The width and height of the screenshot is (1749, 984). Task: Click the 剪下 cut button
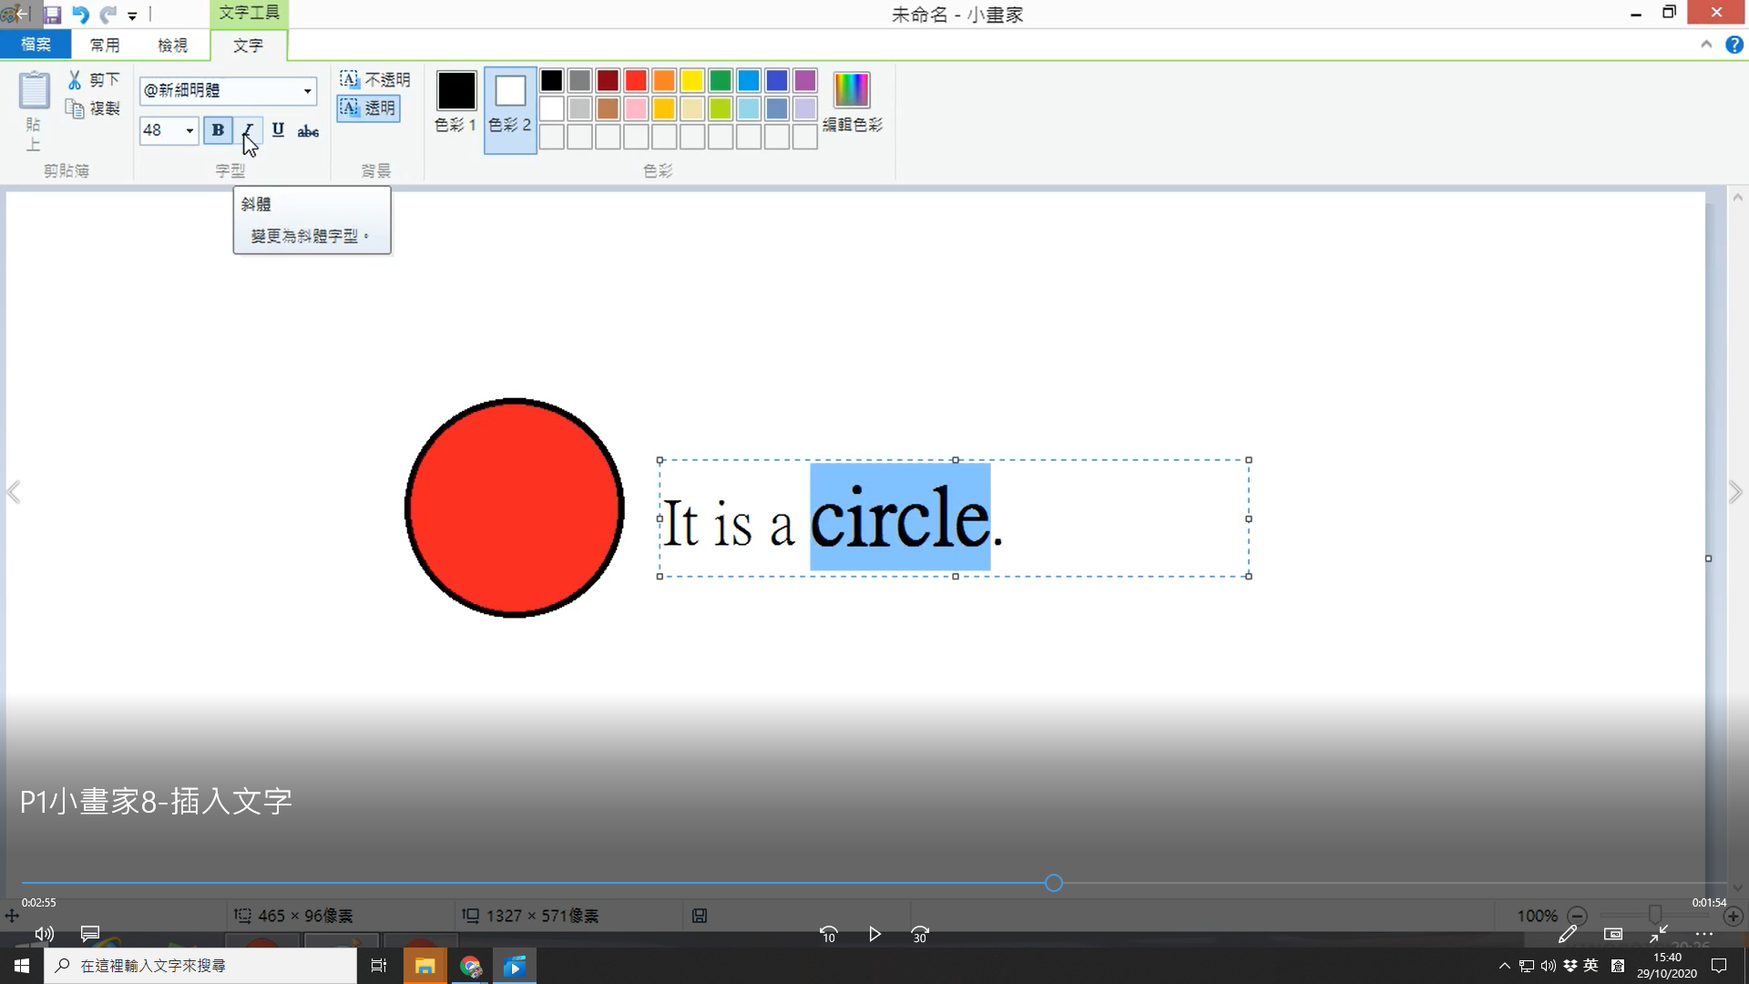click(x=93, y=80)
